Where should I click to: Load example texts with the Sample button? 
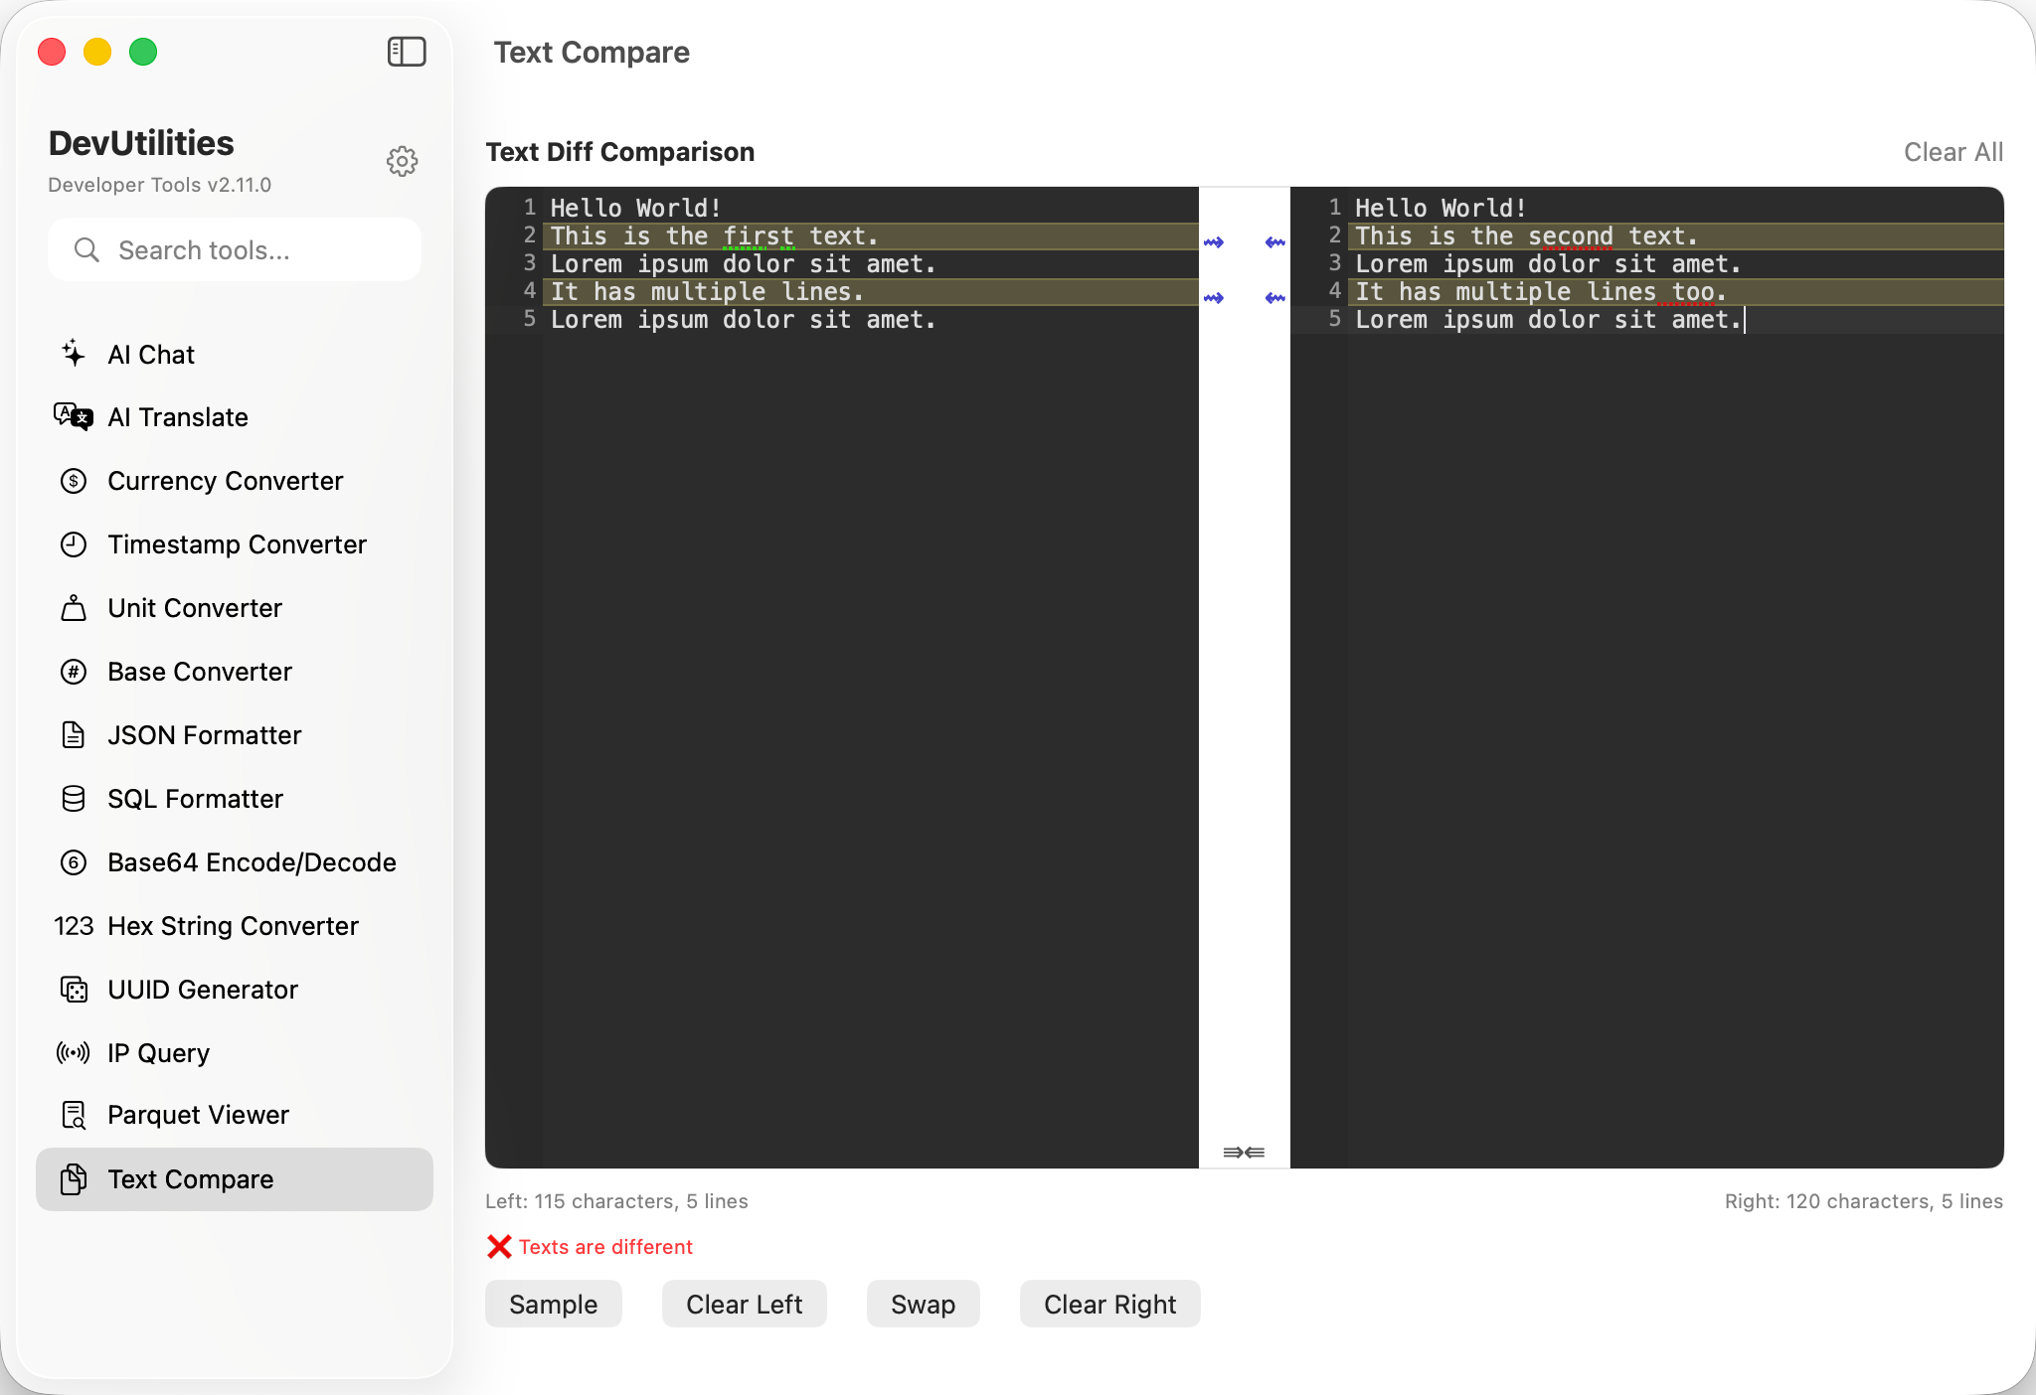[x=553, y=1304]
